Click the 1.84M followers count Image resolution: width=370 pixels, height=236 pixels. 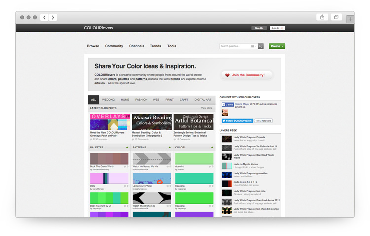point(263,121)
